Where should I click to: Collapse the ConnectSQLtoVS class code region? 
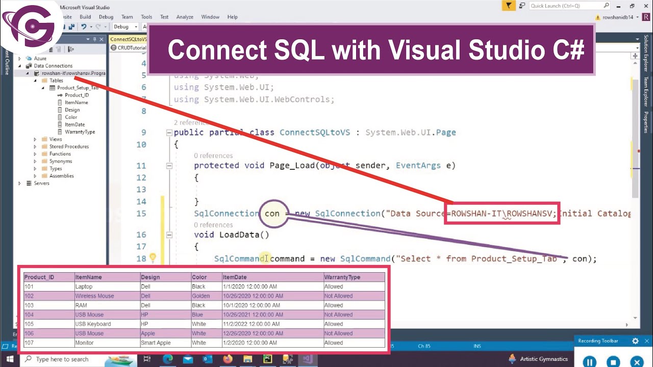coord(169,133)
